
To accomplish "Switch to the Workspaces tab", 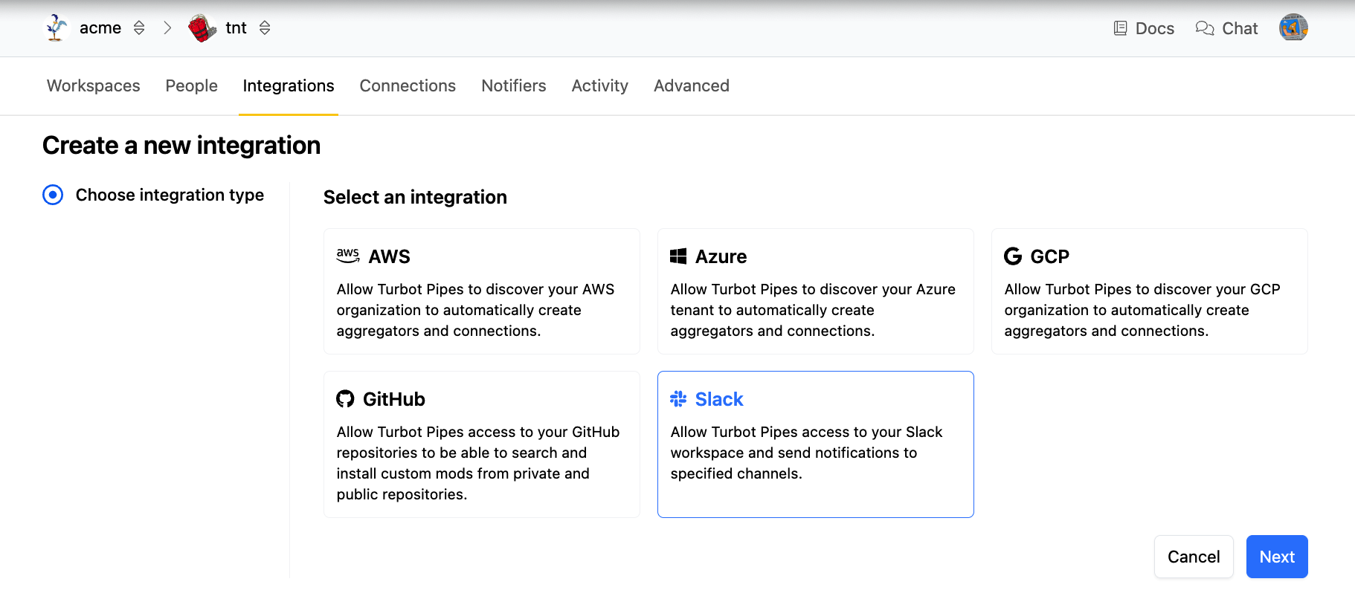I will (x=93, y=86).
